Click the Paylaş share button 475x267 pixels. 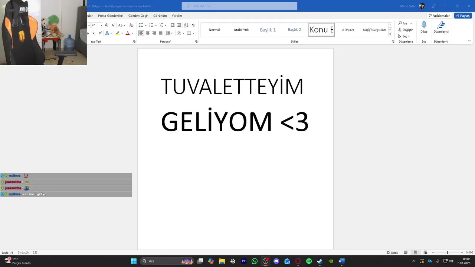[x=463, y=16]
